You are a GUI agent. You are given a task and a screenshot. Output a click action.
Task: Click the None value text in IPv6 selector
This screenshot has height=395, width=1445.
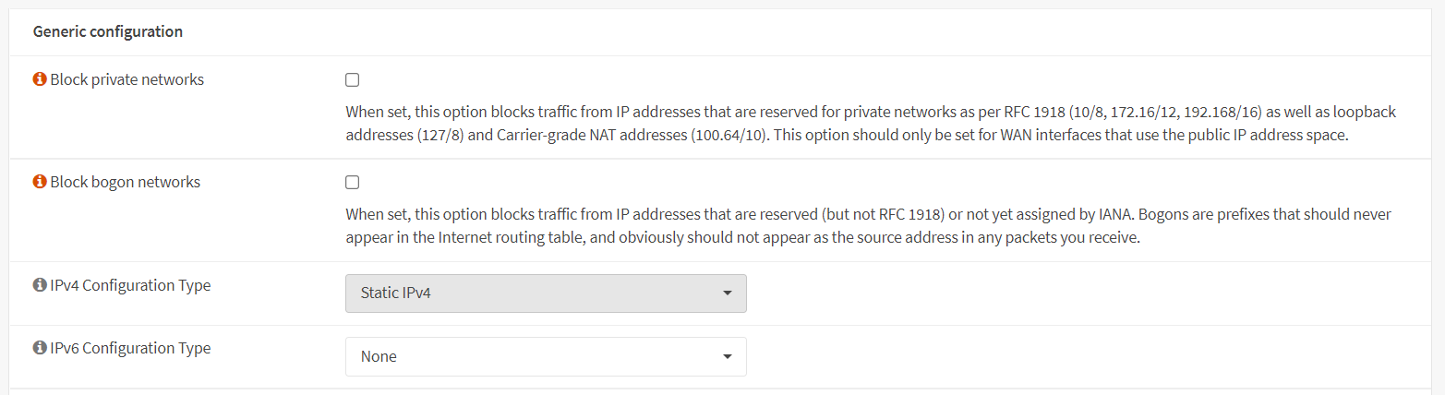[379, 356]
